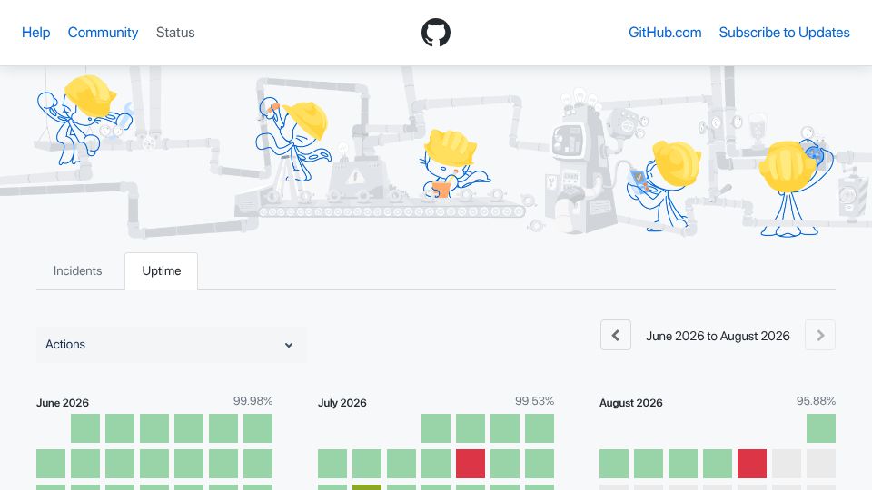Click the July 2026 month heading
The image size is (872, 490).
342,403
